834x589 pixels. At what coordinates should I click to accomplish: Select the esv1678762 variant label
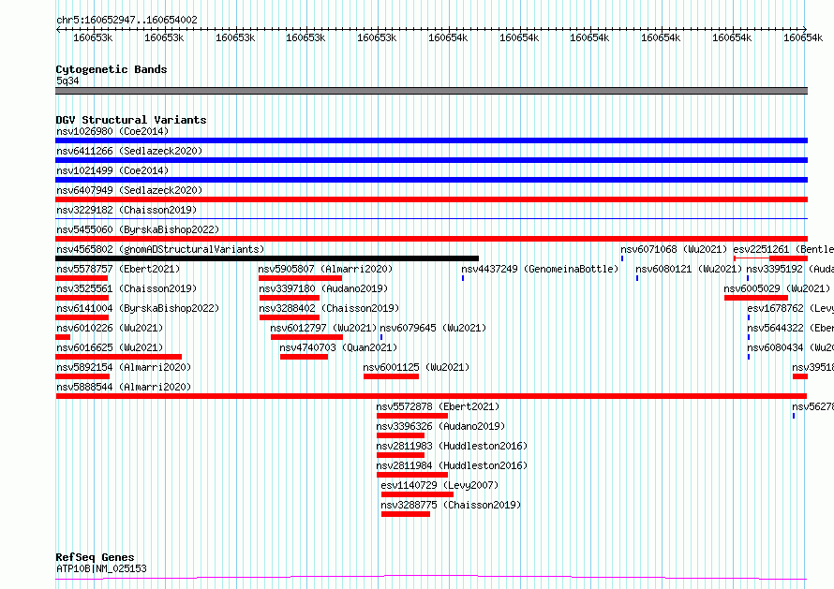click(790, 308)
